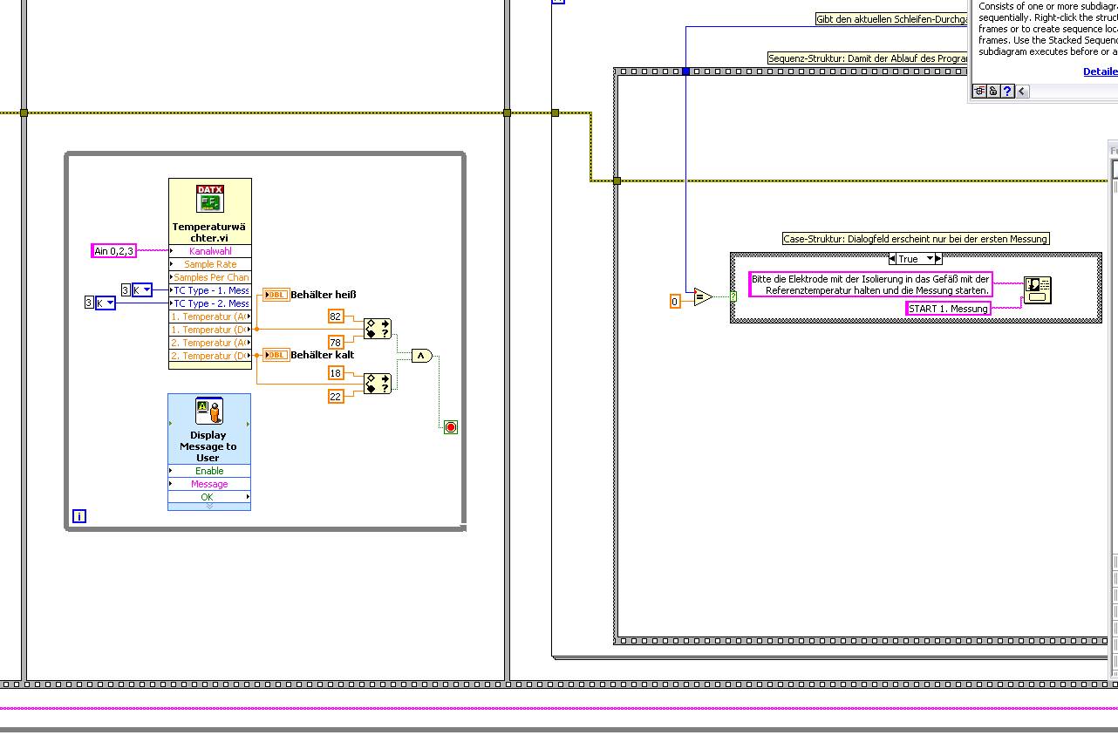Select the dialog subVI icon in the True case
Screen dimensions: 1118x742
click(1038, 289)
